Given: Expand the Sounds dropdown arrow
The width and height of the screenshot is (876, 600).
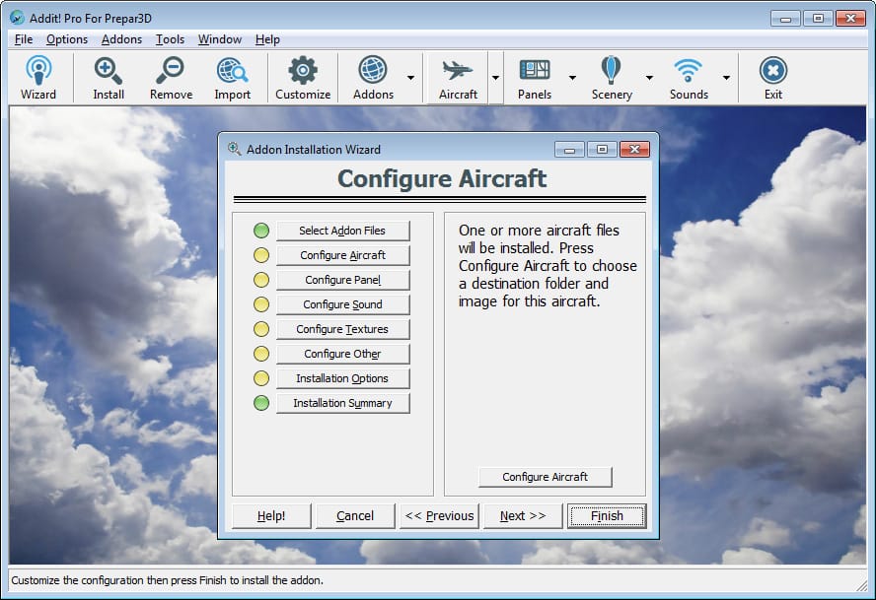Looking at the screenshot, I should tap(726, 78).
